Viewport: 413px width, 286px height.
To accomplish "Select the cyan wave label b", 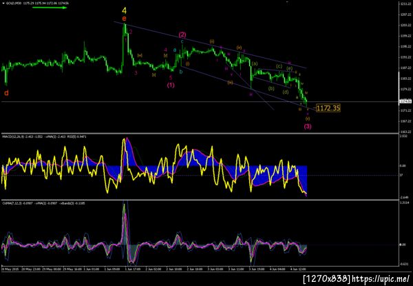I will click(181, 72).
